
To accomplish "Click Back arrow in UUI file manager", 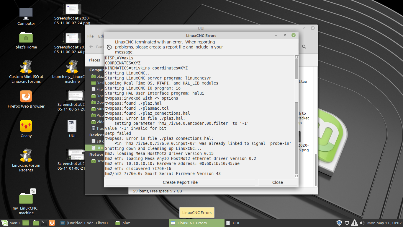I will (91, 47).
